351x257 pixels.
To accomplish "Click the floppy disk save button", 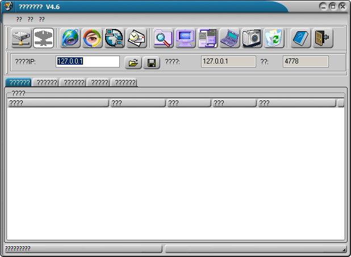I will pyautogui.click(x=151, y=62).
